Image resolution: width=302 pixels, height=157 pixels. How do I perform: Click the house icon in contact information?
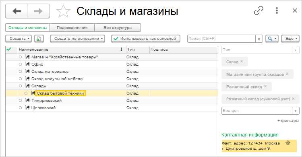tap(288, 143)
